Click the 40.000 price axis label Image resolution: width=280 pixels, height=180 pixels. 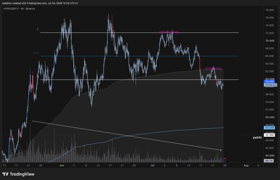click(x=269, y=156)
